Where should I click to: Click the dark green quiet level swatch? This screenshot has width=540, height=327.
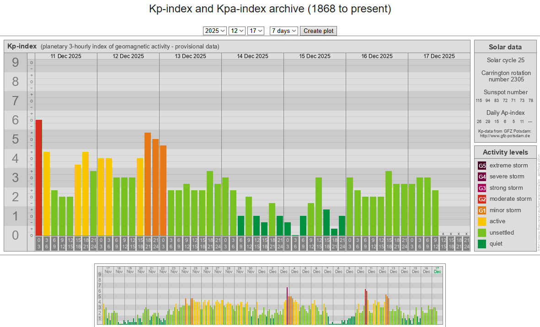tap(482, 244)
